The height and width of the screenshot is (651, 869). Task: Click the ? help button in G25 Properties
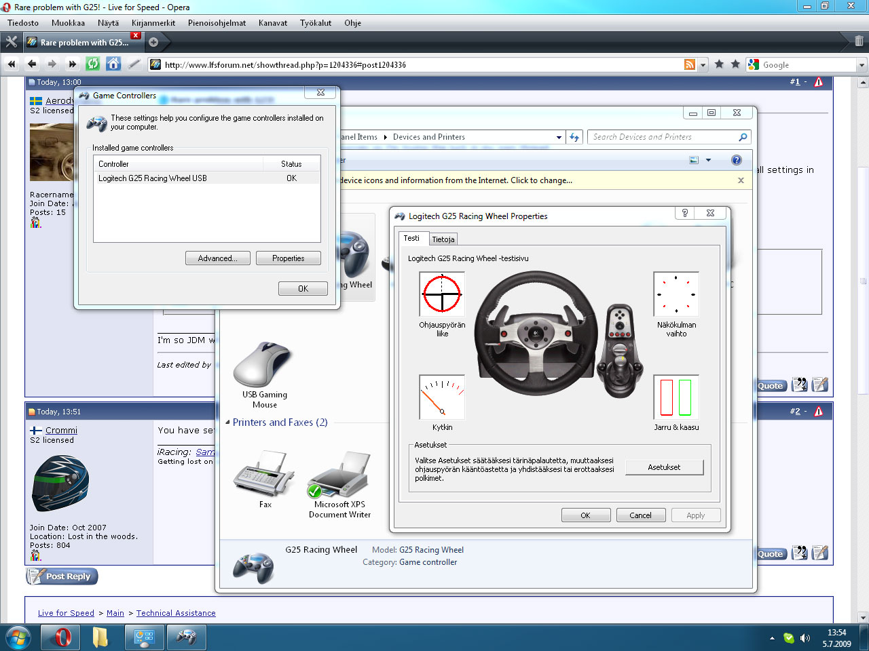[684, 213]
